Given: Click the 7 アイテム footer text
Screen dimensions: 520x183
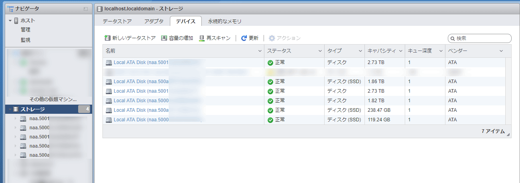Looking at the screenshot, I should (x=493, y=131).
